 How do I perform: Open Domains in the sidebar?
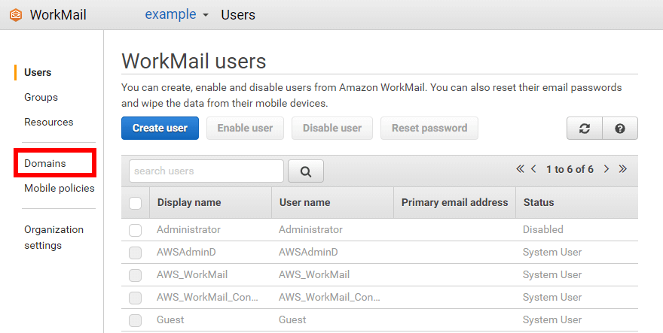[45, 163]
